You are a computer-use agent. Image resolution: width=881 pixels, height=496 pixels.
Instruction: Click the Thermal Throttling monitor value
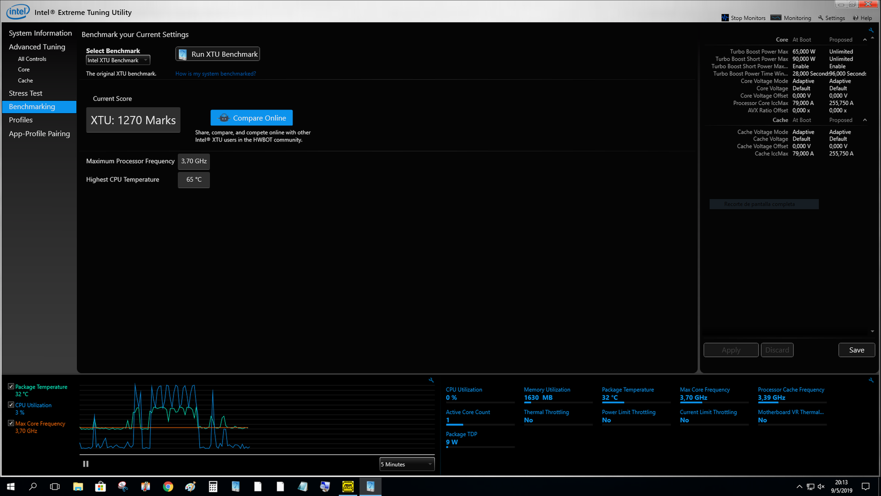click(529, 420)
